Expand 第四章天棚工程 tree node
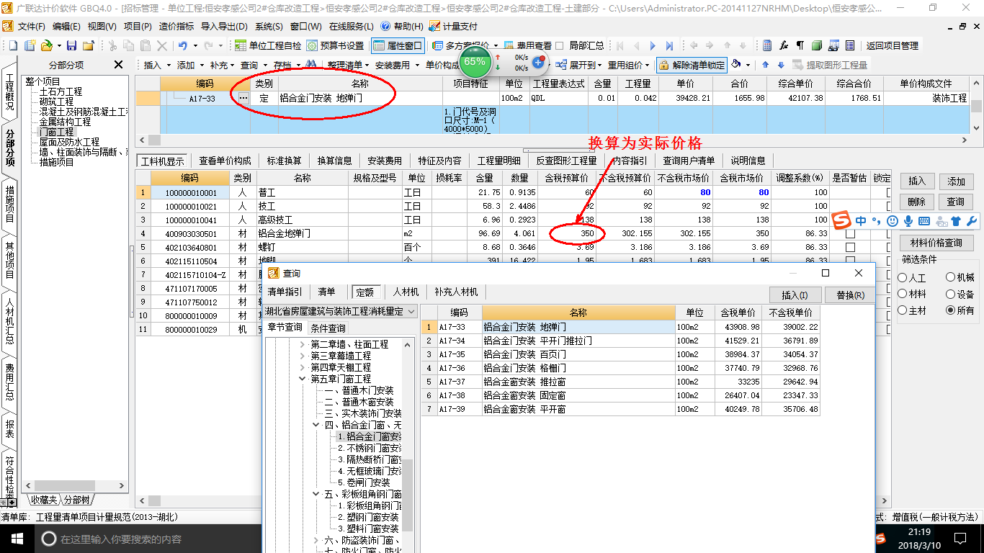This screenshot has width=984, height=553. tap(303, 367)
